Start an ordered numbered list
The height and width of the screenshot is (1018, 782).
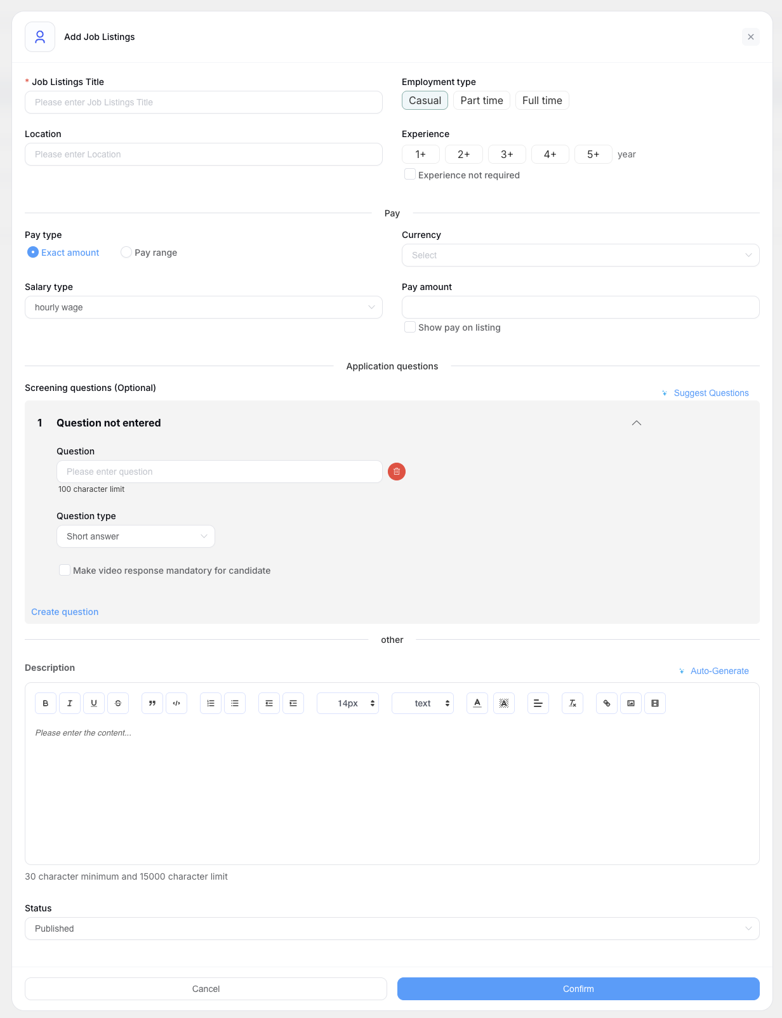(211, 703)
